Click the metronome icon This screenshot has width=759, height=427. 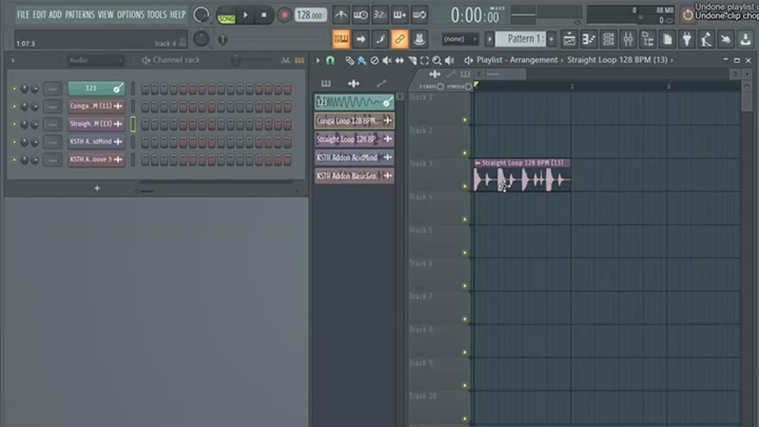click(x=341, y=15)
